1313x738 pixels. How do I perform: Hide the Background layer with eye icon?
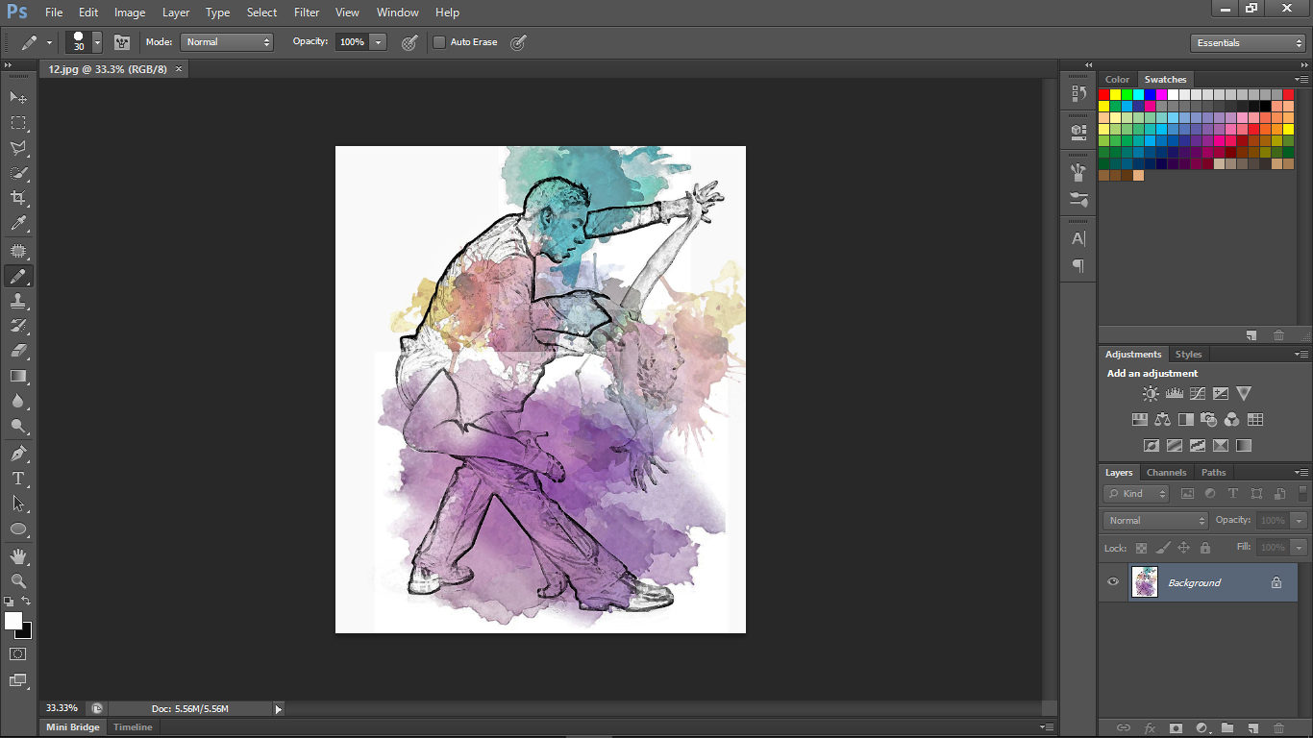1113,582
